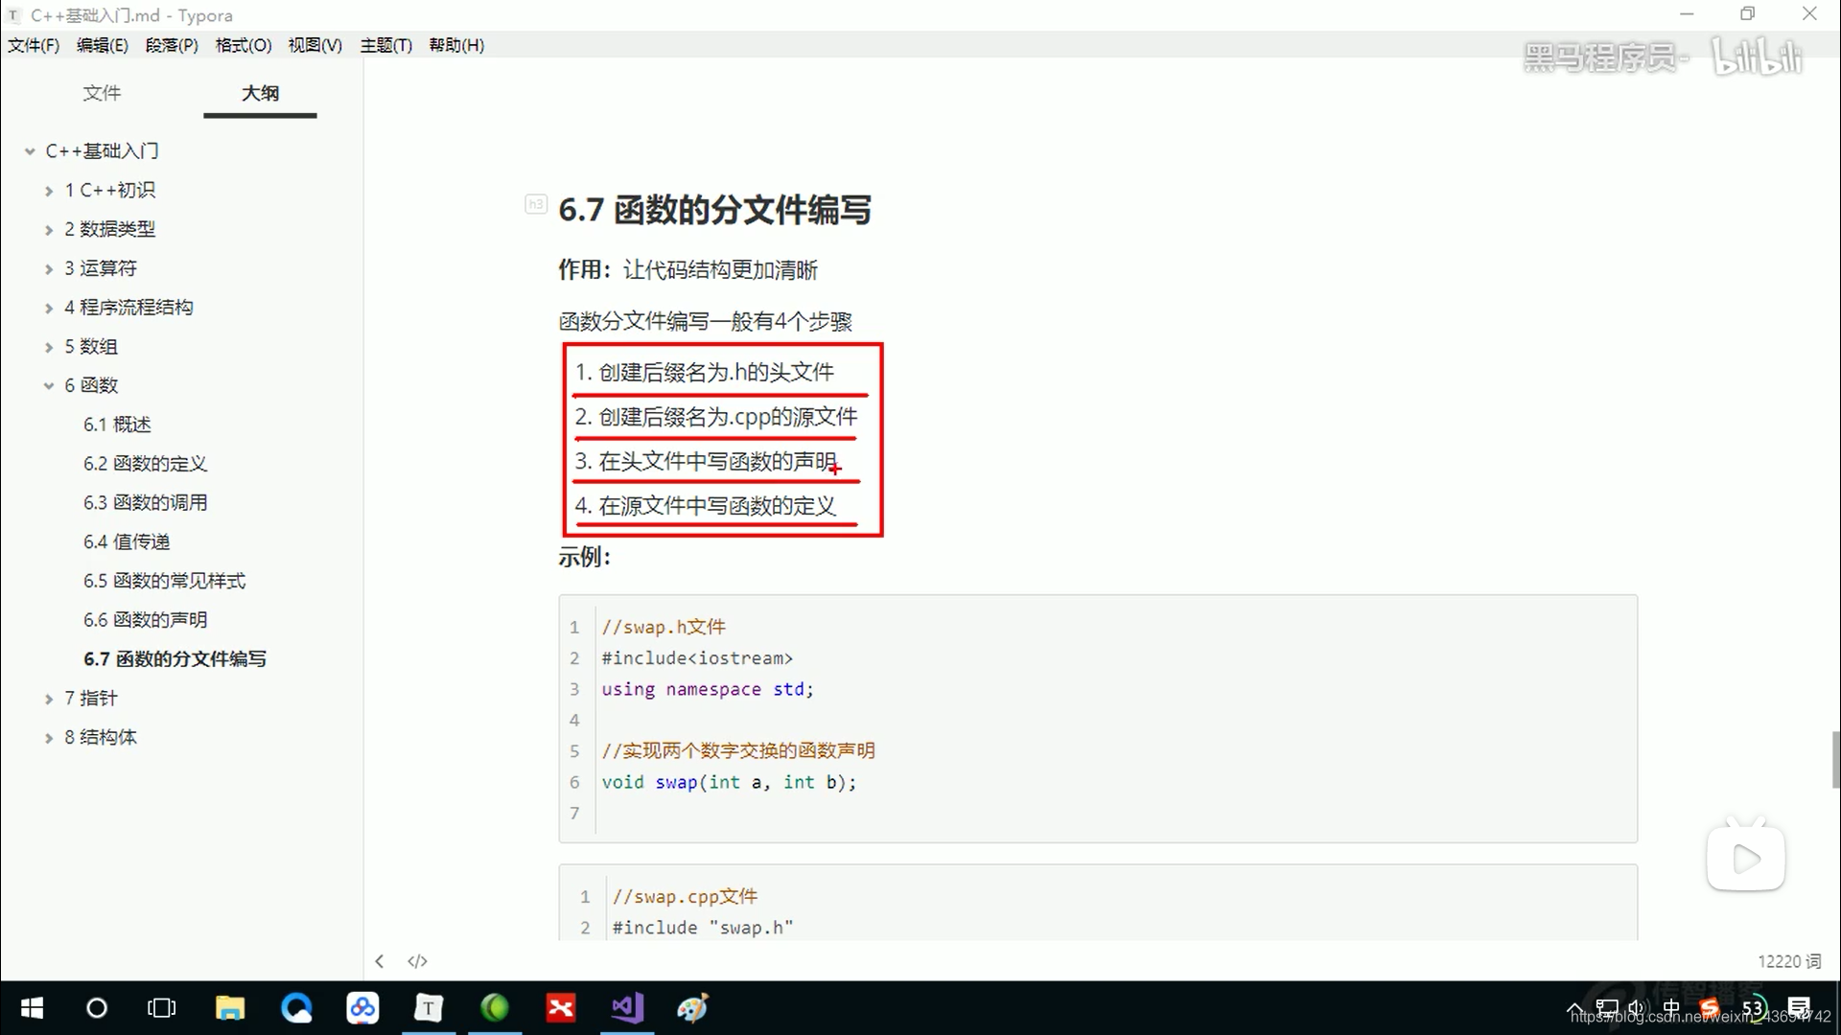The image size is (1841, 1035).
Task: Toggle the sidebar with the back arrow
Action: pos(380,961)
